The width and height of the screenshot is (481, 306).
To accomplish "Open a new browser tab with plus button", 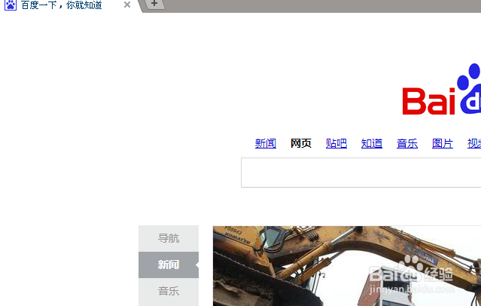I will (x=154, y=4).
